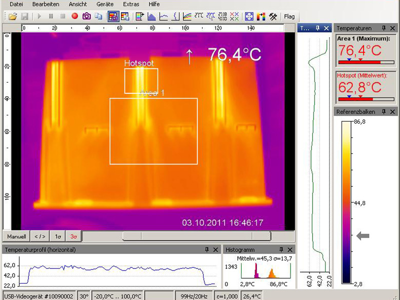Click the Area 1 red temperature bar
The width and height of the screenshot is (400, 300).
click(x=366, y=62)
